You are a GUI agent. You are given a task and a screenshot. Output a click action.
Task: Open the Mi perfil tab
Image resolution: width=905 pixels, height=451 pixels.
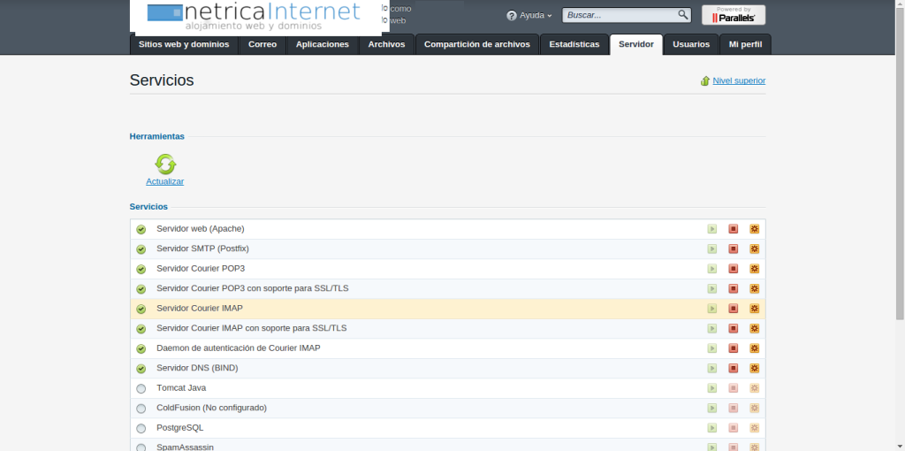[x=746, y=44]
